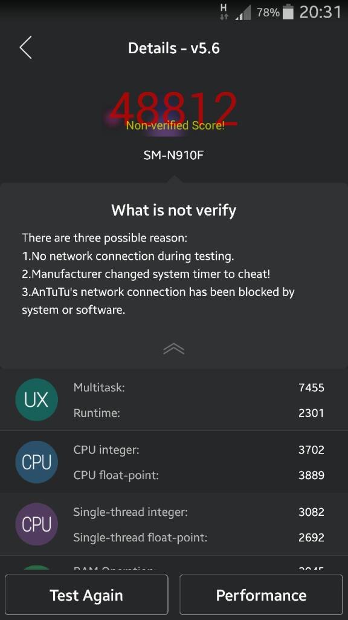348x620 pixels.
Task: Select the Single-thread integer row
Action: click(199, 512)
